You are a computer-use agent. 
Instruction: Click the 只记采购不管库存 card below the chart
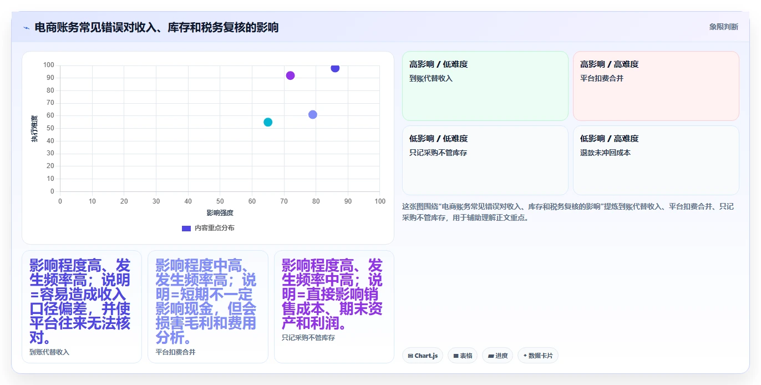[x=334, y=307]
